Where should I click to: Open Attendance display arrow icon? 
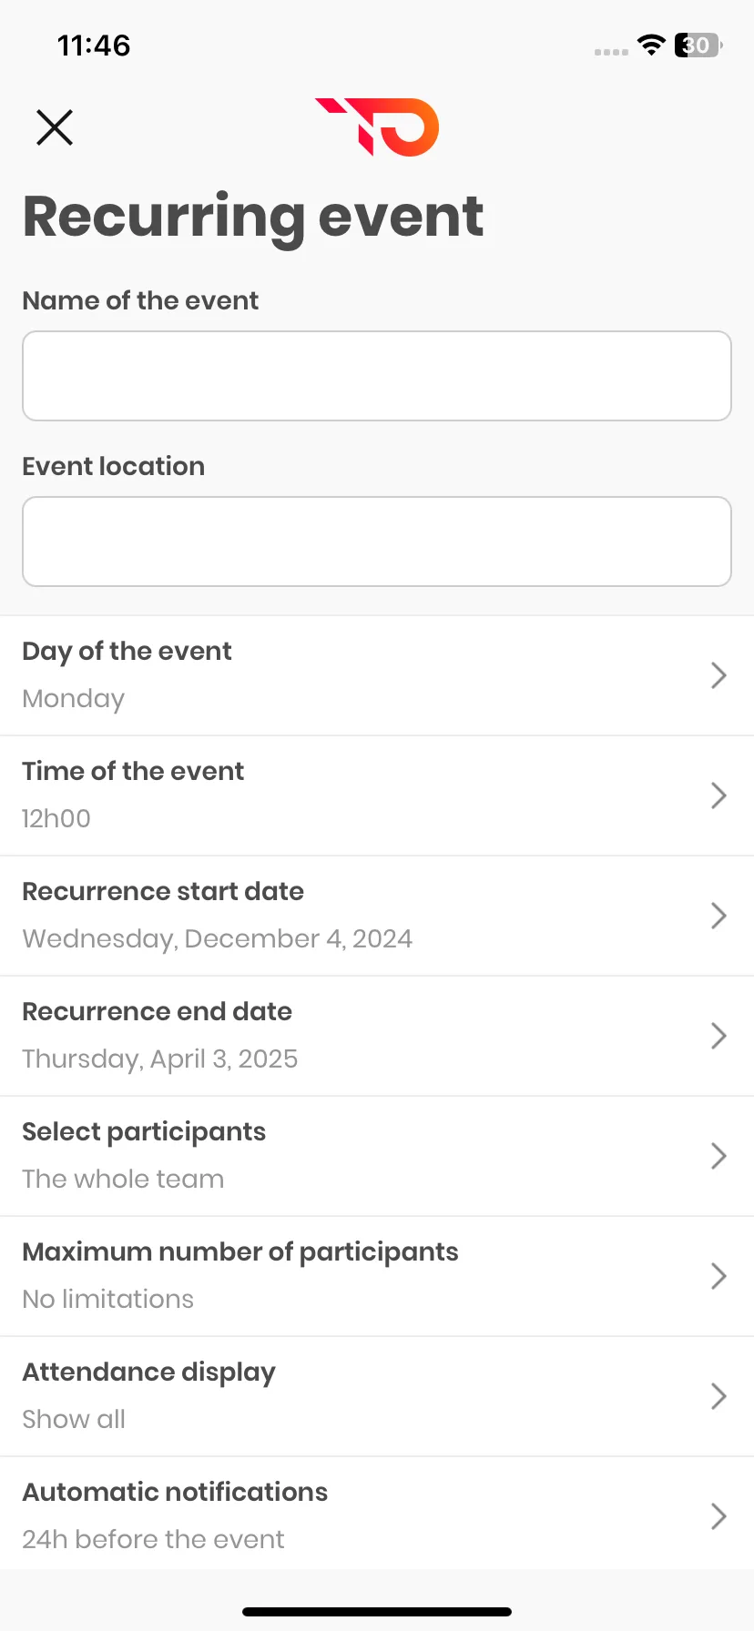click(718, 1396)
